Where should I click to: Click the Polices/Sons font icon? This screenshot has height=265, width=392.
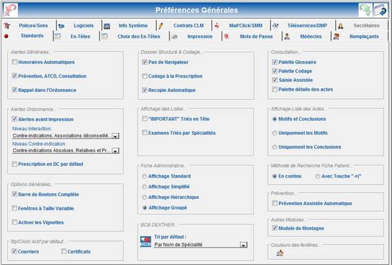pyautogui.click(x=7, y=26)
